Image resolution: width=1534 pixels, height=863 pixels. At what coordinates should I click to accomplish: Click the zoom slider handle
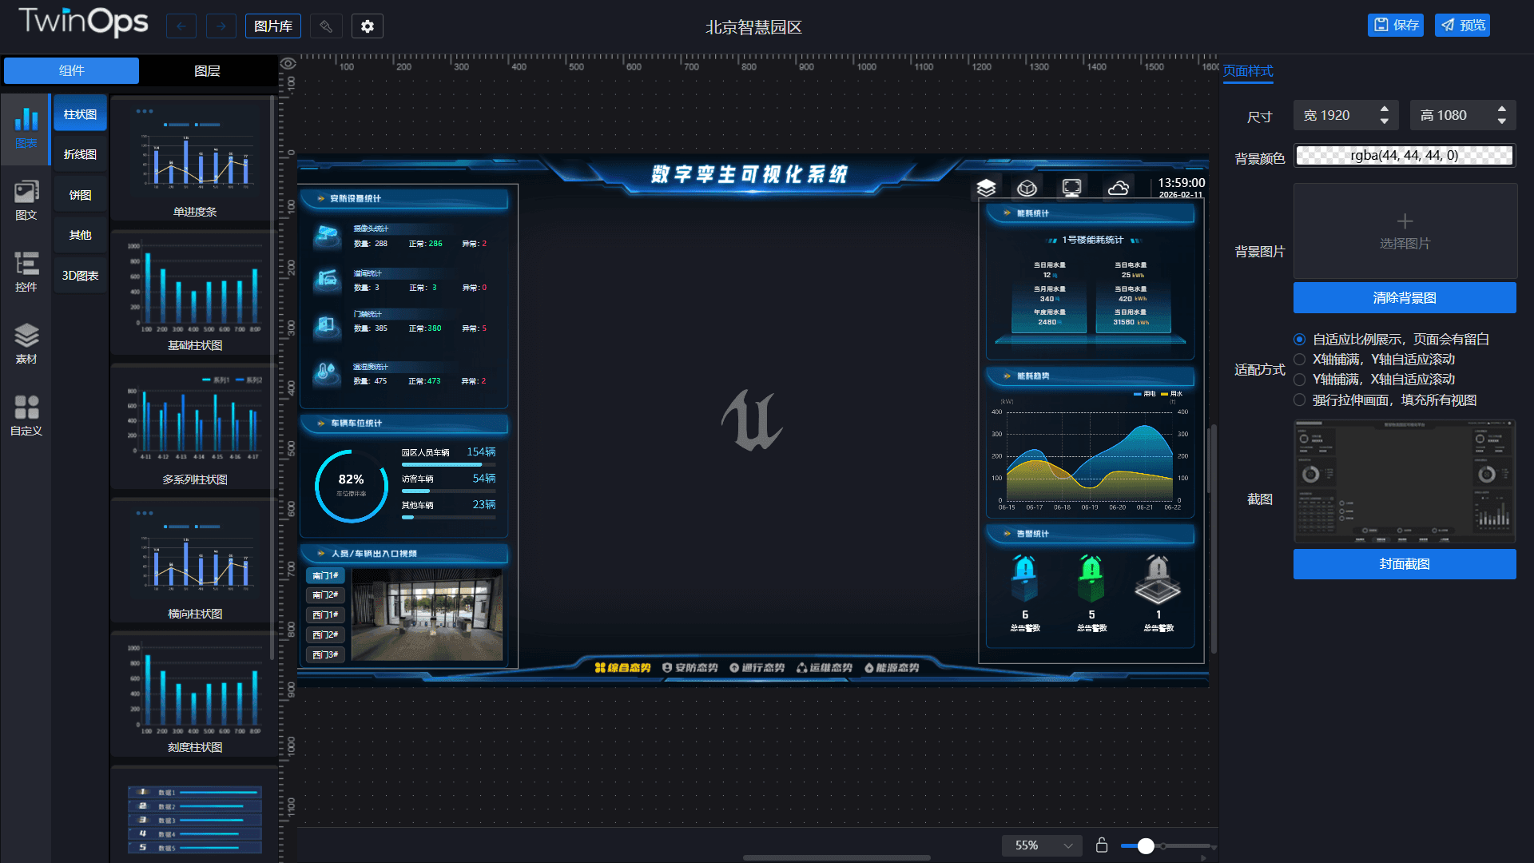click(x=1146, y=845)
